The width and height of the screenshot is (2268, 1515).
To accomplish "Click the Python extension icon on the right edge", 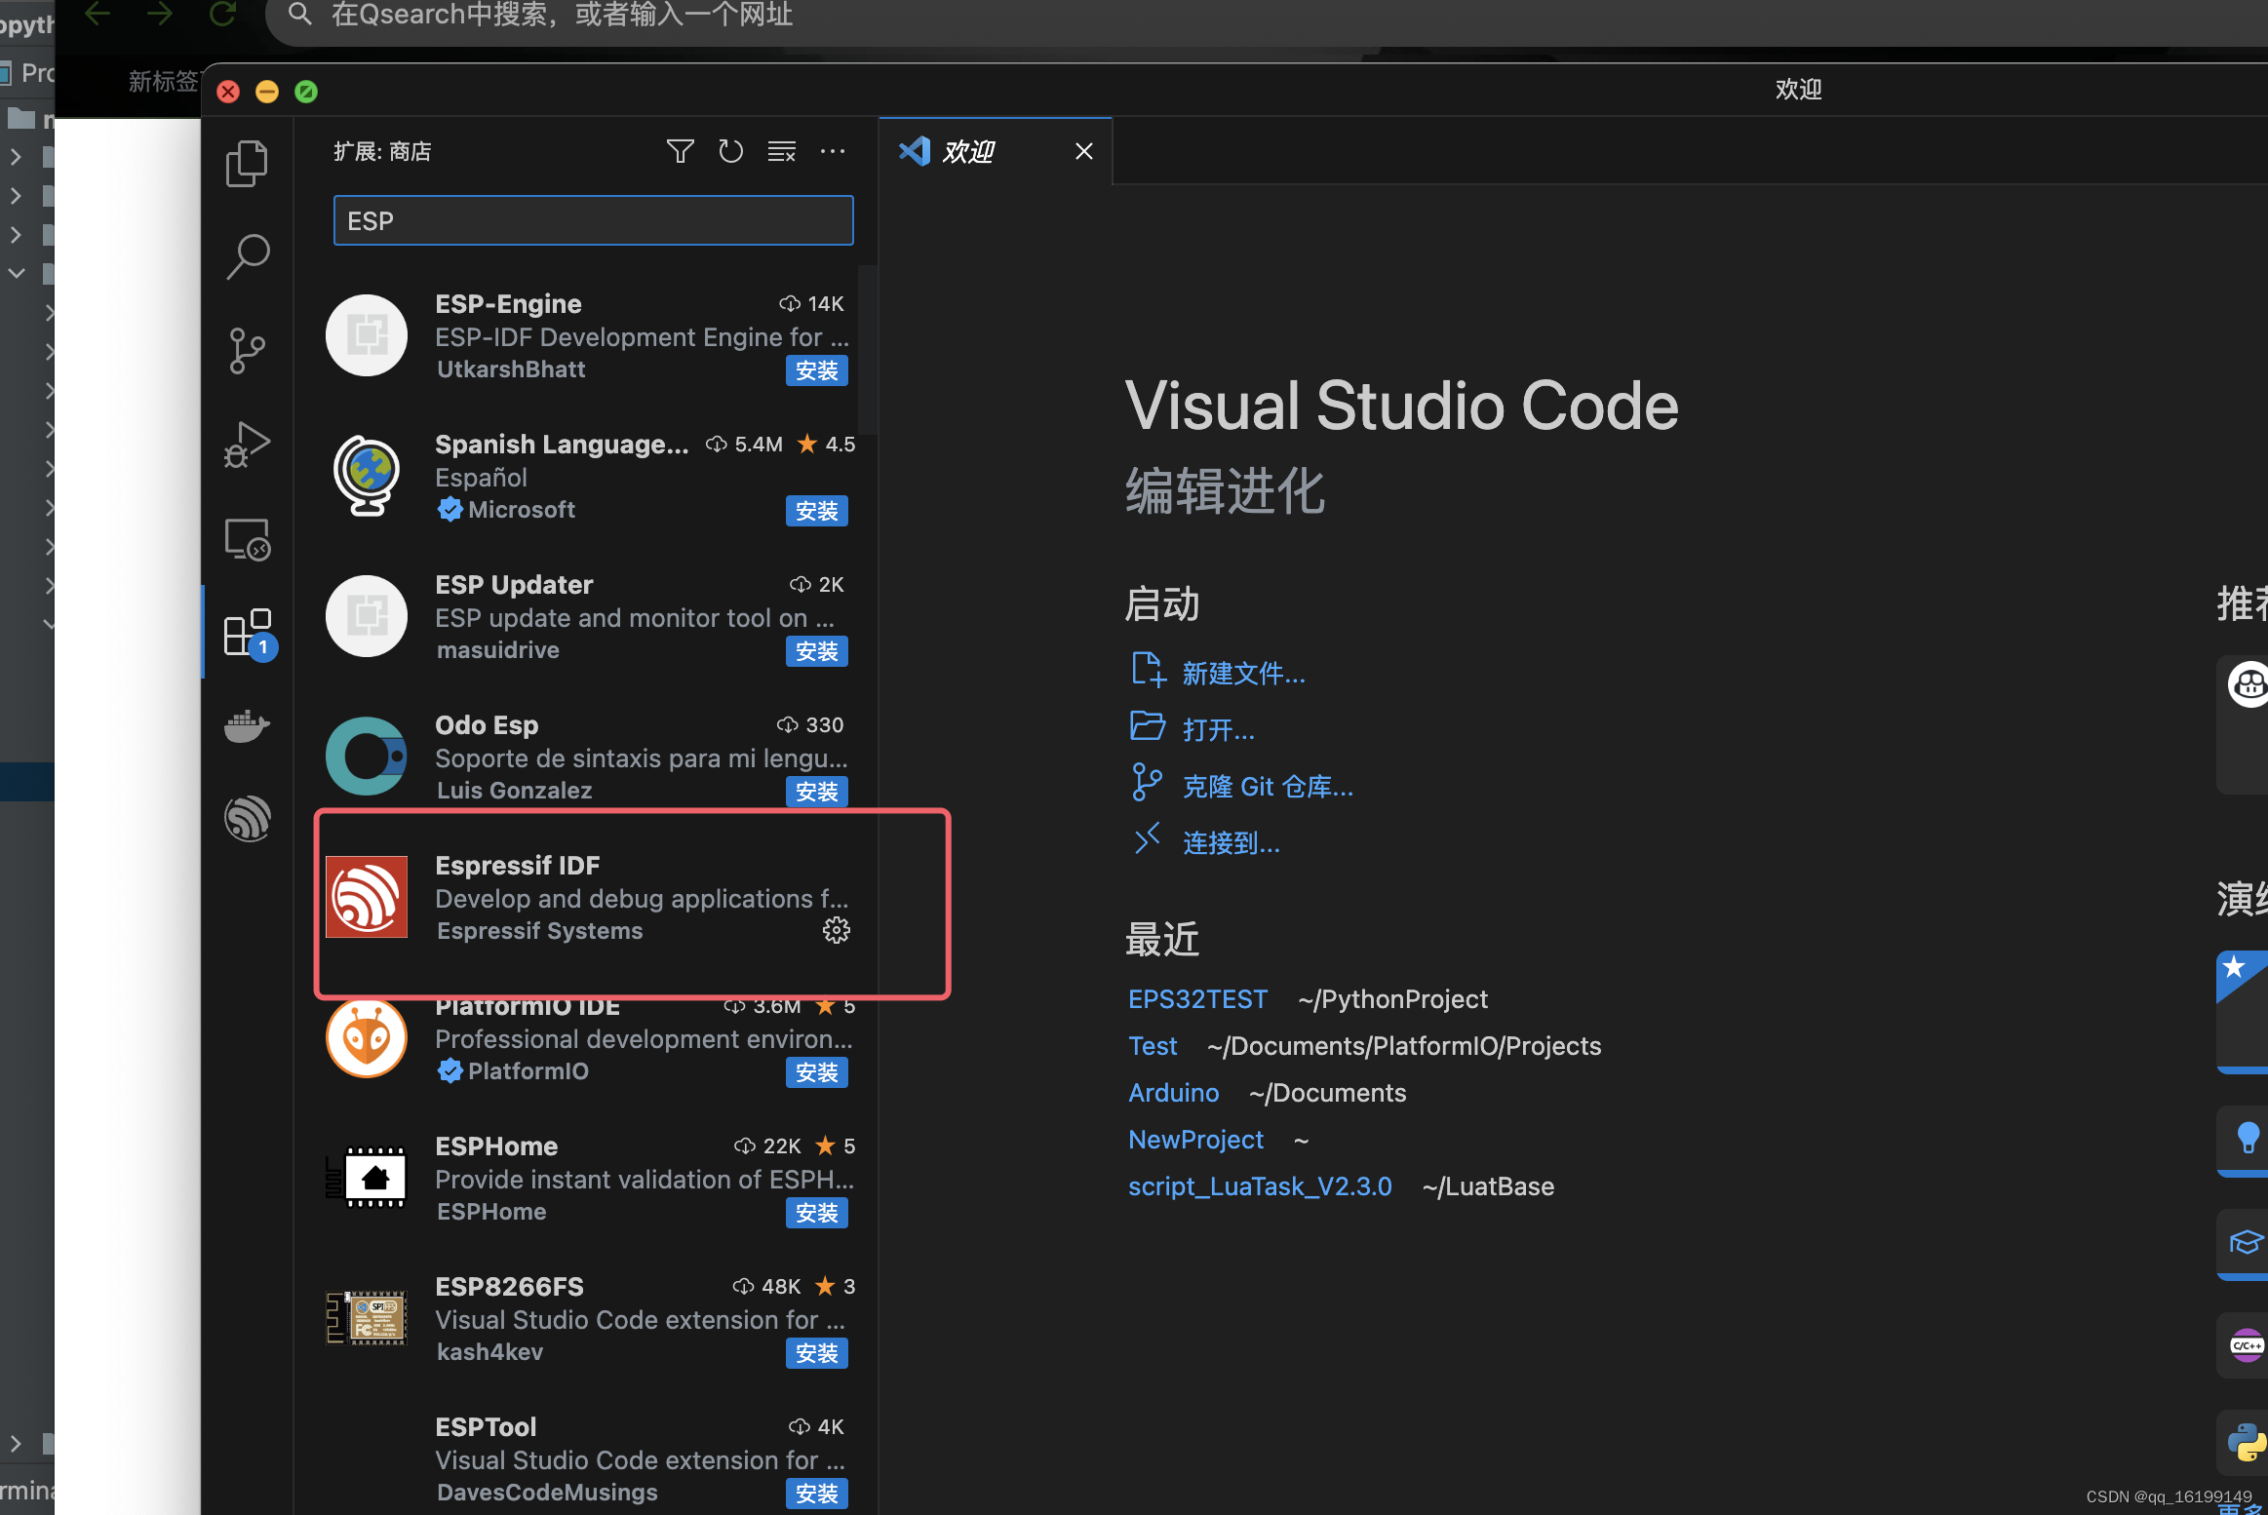I will pyautogui.click(x=2246, y=1442).
